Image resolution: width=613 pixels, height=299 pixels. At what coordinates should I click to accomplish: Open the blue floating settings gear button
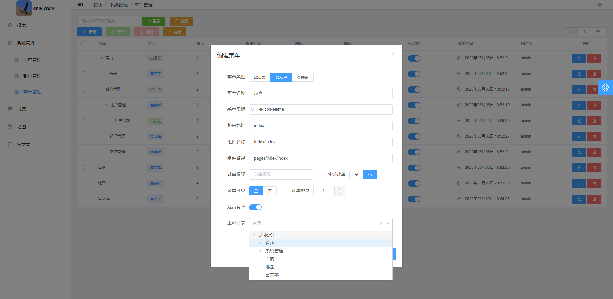coord(605,87)
